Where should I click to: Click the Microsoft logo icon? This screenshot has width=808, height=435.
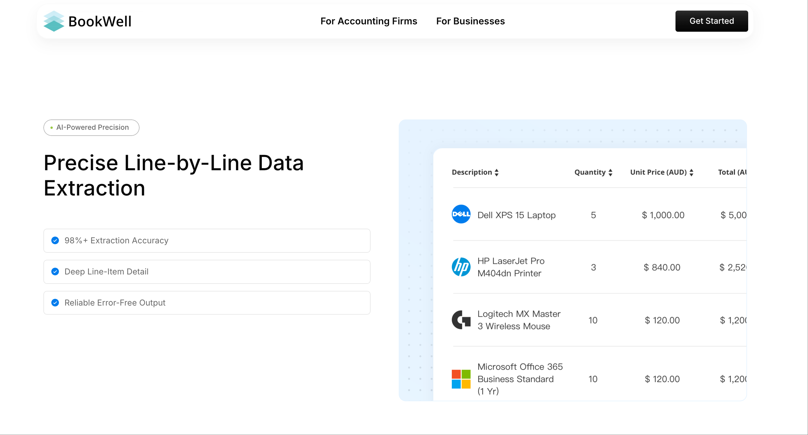[461, 379]
